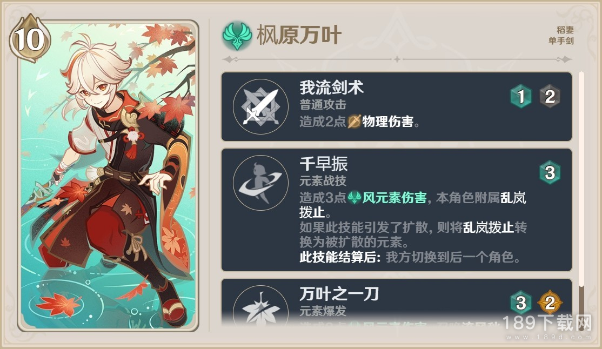Screen dimensions: 602x349
Task: Click the orange energy cost 2 icon
Action: (x=550, y=303)
